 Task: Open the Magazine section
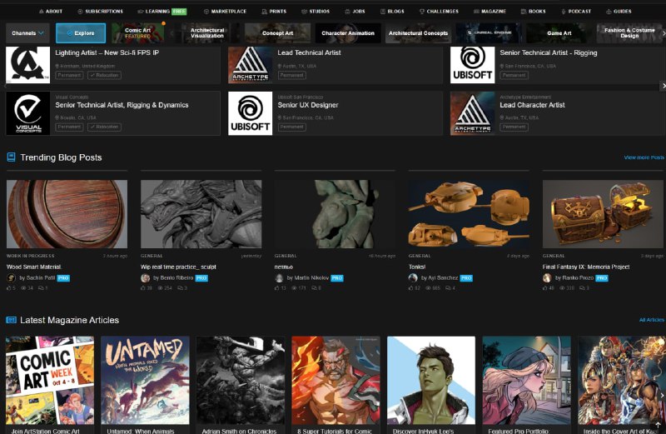click(490, 12)
